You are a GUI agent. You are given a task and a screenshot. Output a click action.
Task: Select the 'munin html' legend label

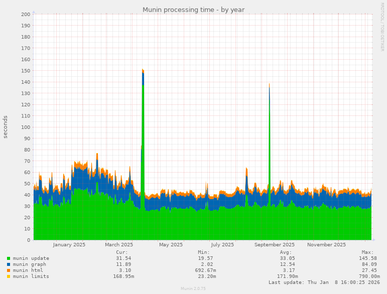(x=28, y=270)
